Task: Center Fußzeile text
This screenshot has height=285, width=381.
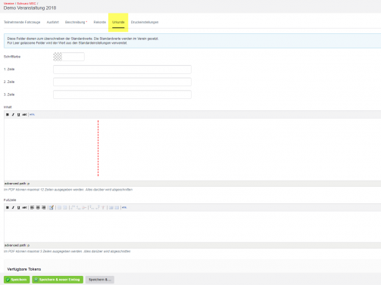Action: click(x=38, y=208)
